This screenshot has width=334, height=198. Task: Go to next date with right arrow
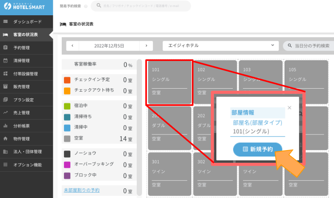point(146,46)
